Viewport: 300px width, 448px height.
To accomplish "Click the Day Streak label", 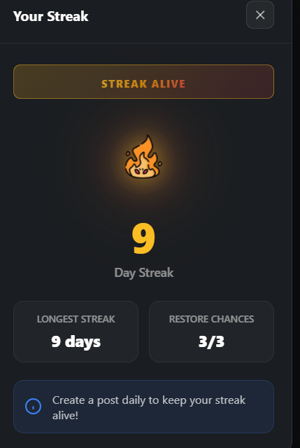I will point(144,273).
